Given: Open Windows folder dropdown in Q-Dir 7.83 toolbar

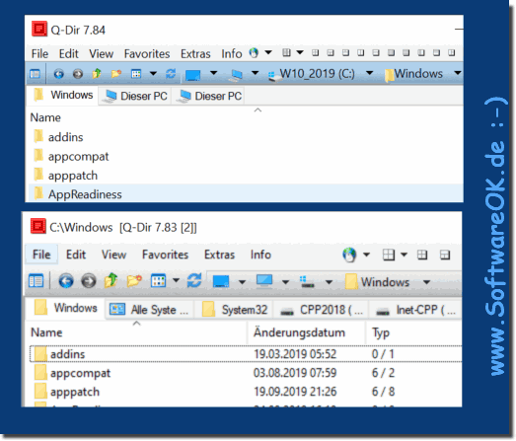Looking at the screenshot, I should tap(426, 282).
